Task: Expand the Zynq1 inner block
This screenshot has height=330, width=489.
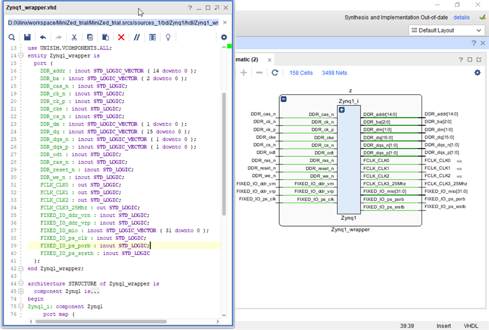Action: 342,110
